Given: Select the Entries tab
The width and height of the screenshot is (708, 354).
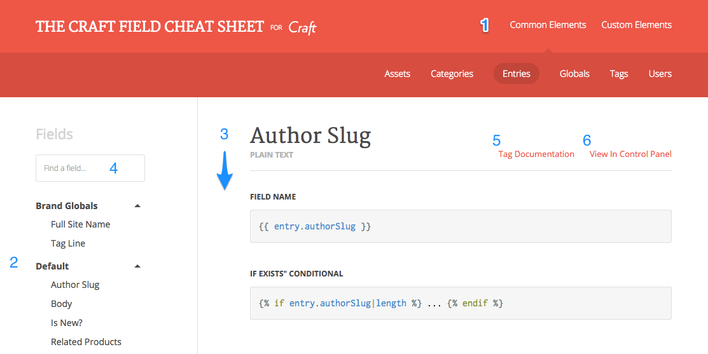Looking at the screenshot, I should click(x=516, y=74).
